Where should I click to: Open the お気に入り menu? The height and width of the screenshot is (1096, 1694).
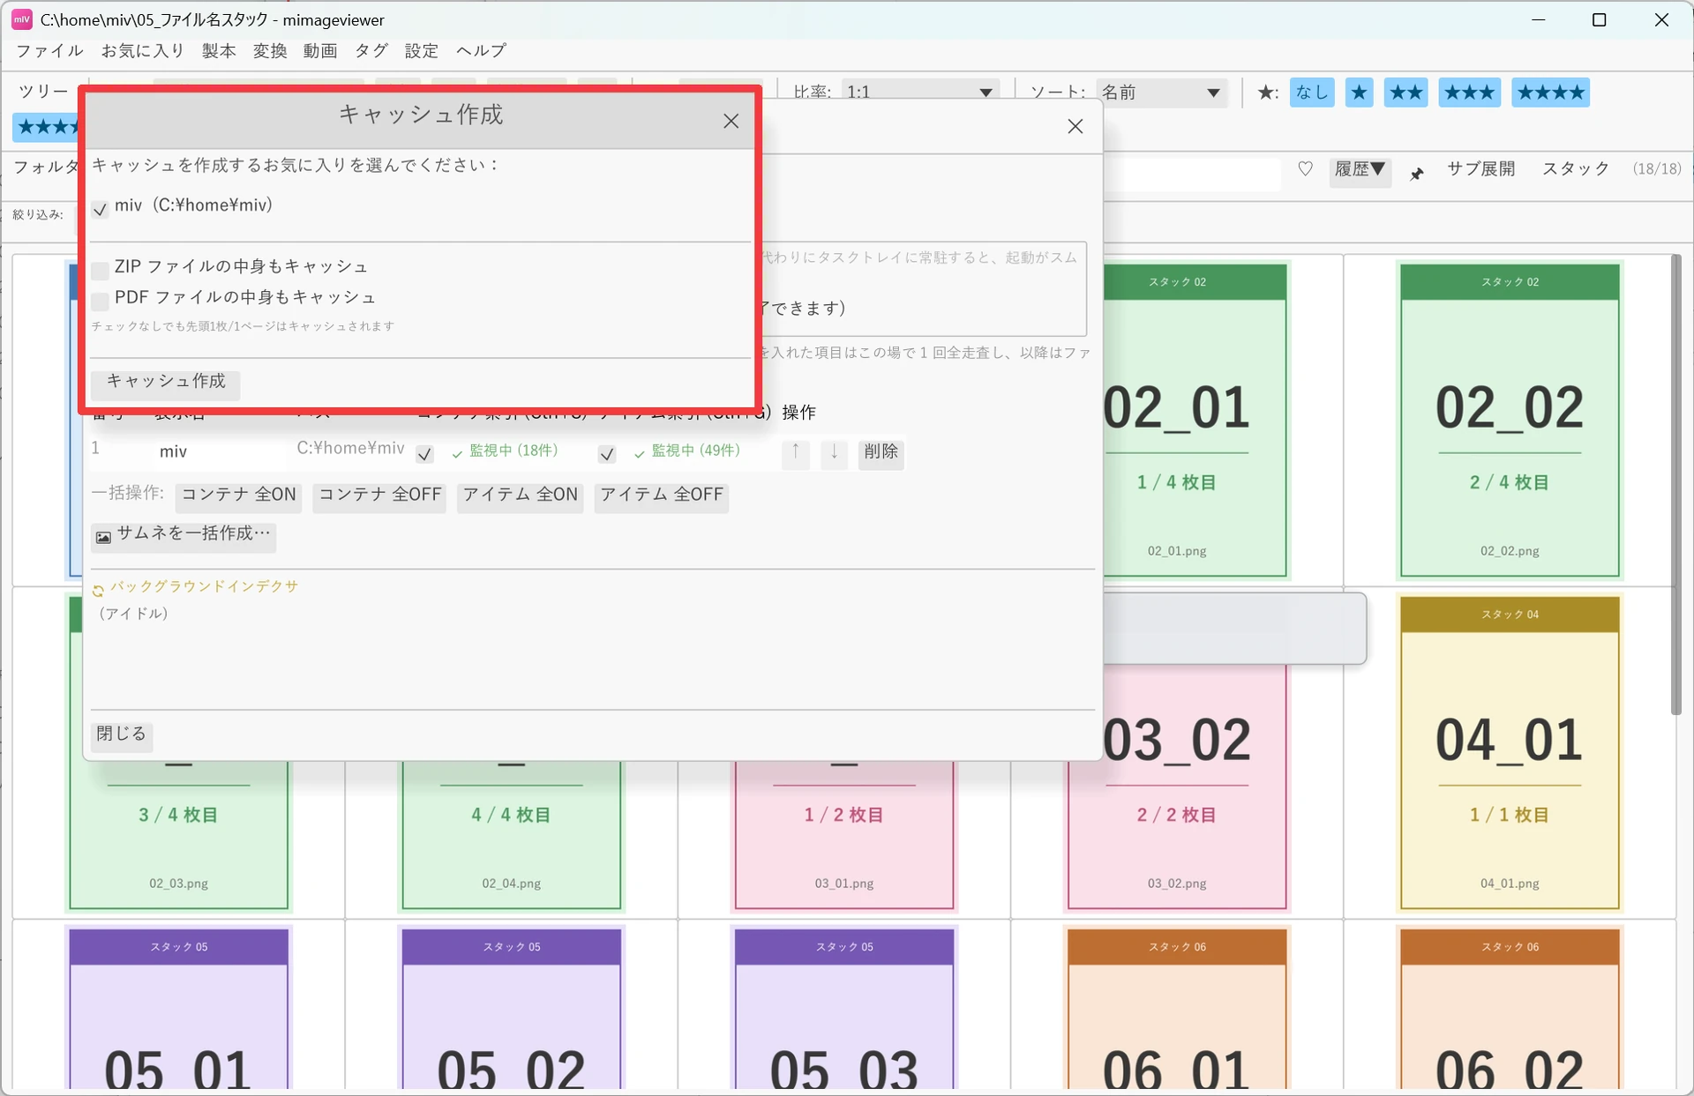click(143, 51)
